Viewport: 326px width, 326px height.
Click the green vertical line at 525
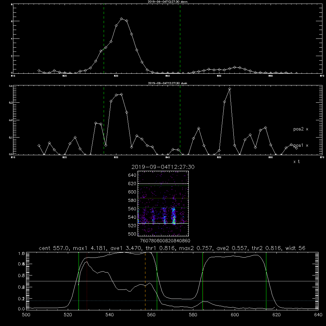[79, 281]
